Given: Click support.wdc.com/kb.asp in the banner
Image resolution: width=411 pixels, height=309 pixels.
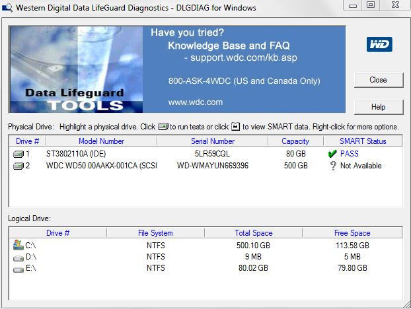Looking at the screenshot, I should click(244, 57).
